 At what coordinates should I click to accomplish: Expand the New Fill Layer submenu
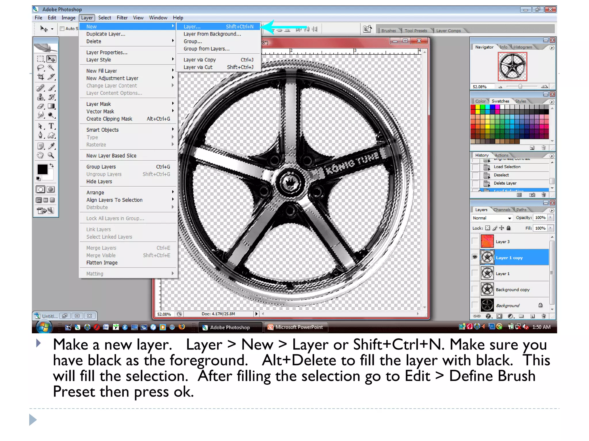(128, 71)
